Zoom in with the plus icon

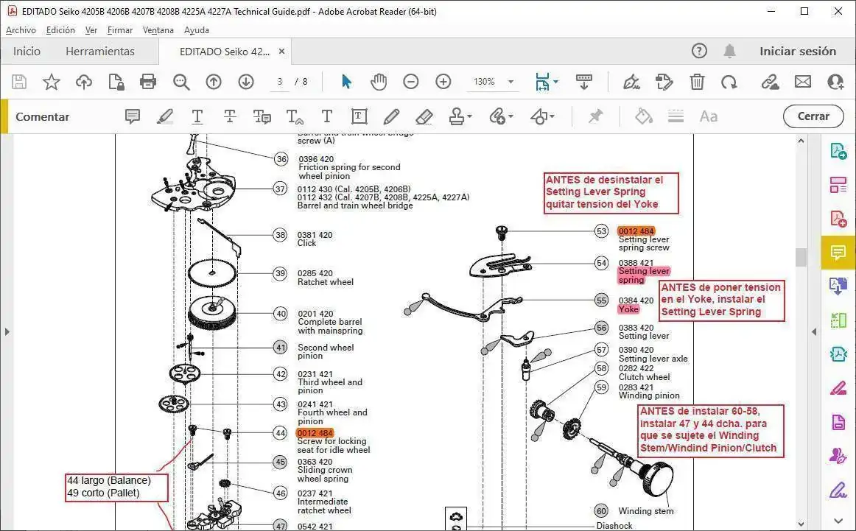tap(443, 82)
